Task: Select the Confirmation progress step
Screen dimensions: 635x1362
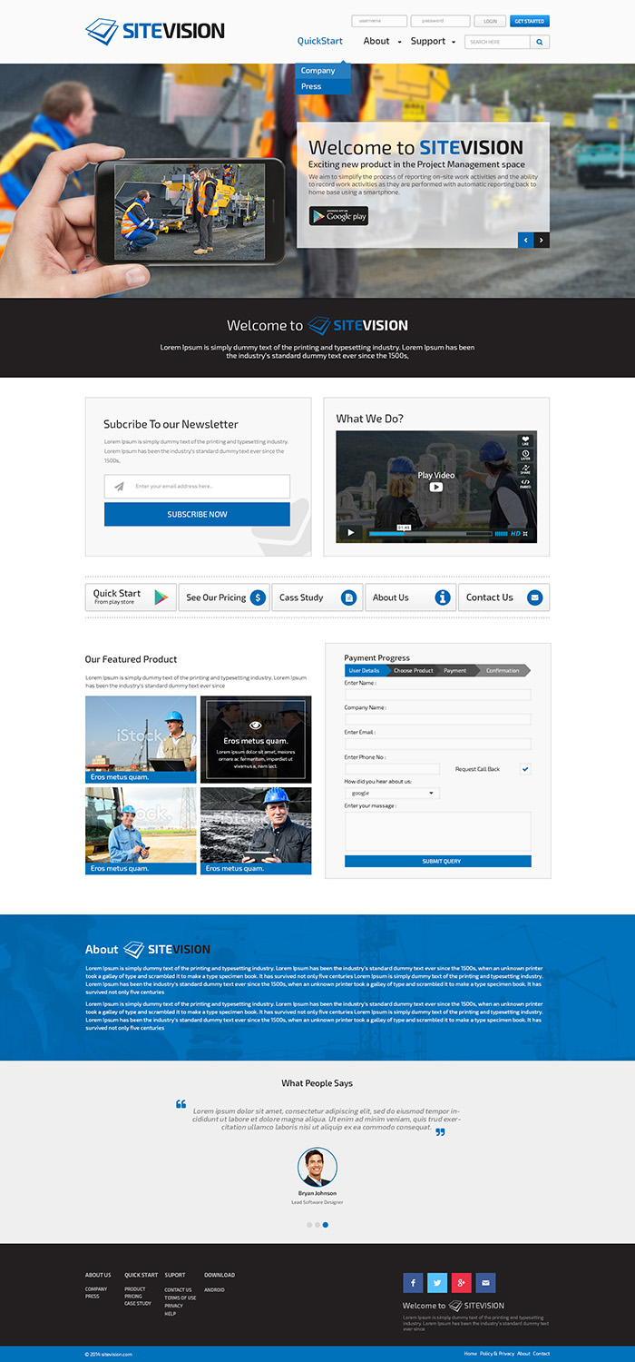Action: click(503, 670)
